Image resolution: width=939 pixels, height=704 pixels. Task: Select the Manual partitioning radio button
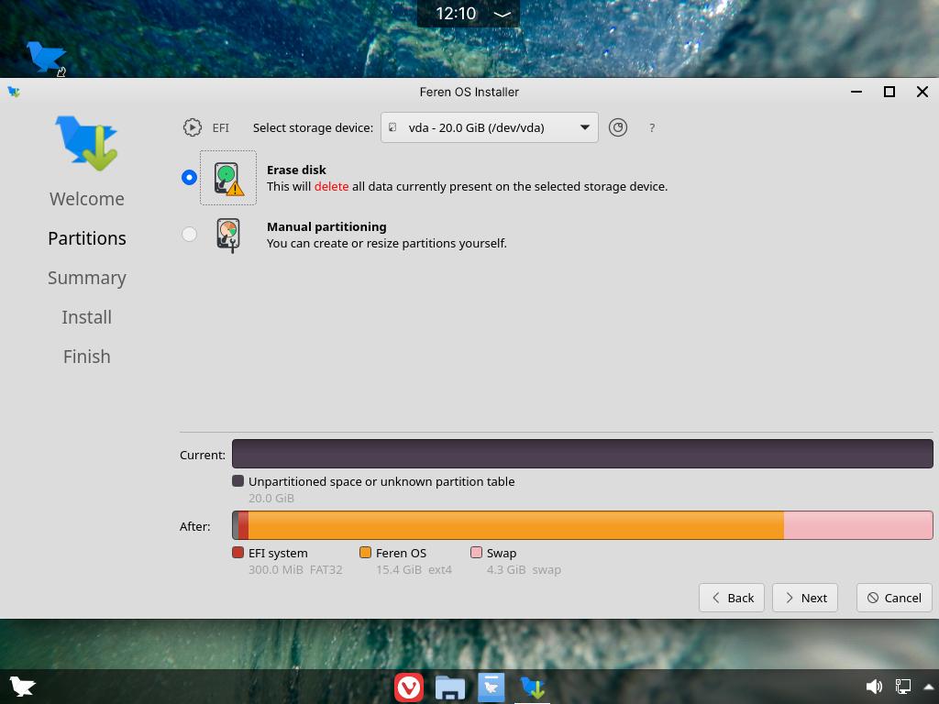189,234
